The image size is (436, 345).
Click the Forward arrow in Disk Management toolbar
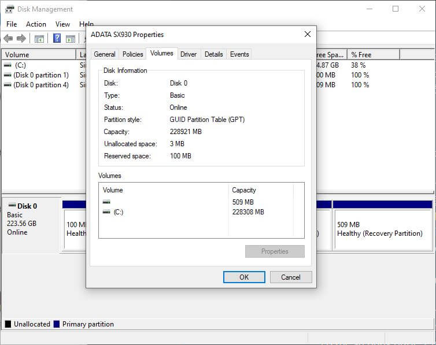point(21,38)
